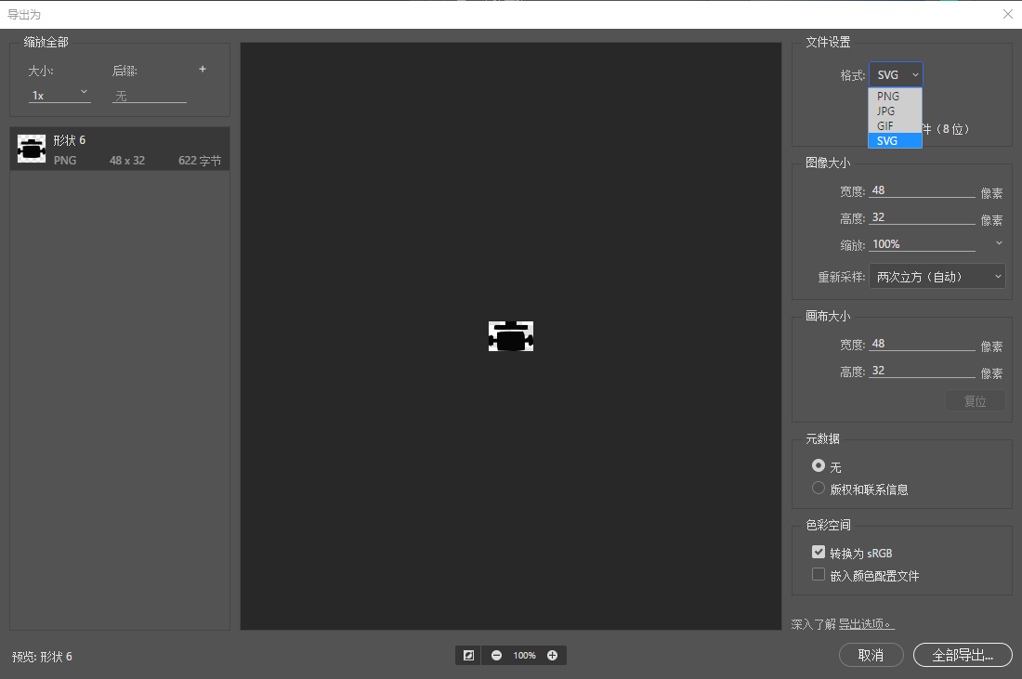The width and height of the screenshot is (1022, 679).
Task: Click the plus icon to add scale
Action: coord(203,69)
